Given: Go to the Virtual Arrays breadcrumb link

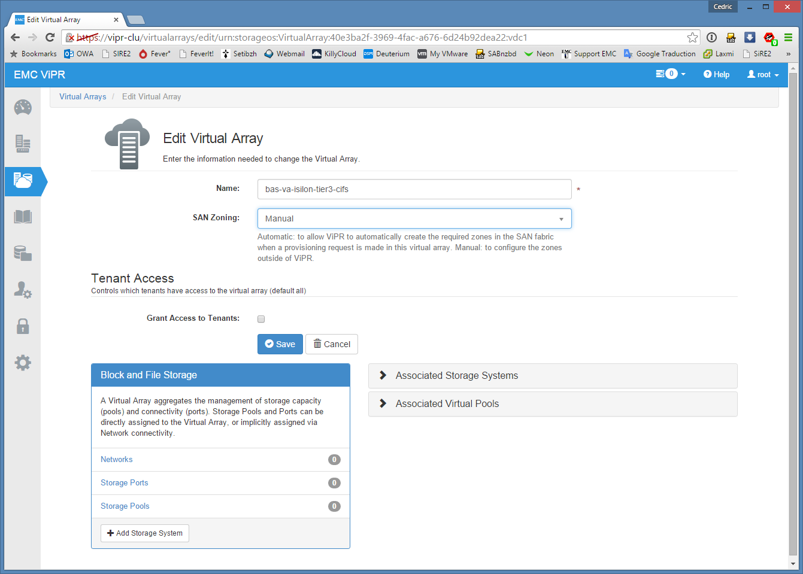Looking at the screenshot, I should pos(83,97).
